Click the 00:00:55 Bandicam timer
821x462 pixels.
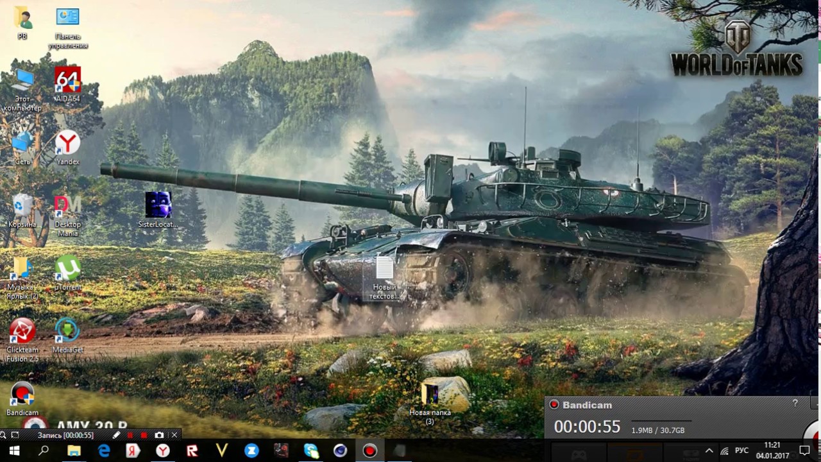coord(587,427)
